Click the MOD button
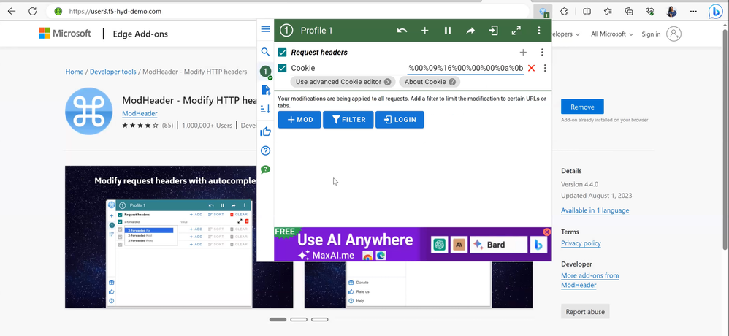Image resolution: width=729 pixels, height=336 pixels. (x=299, y=120)
